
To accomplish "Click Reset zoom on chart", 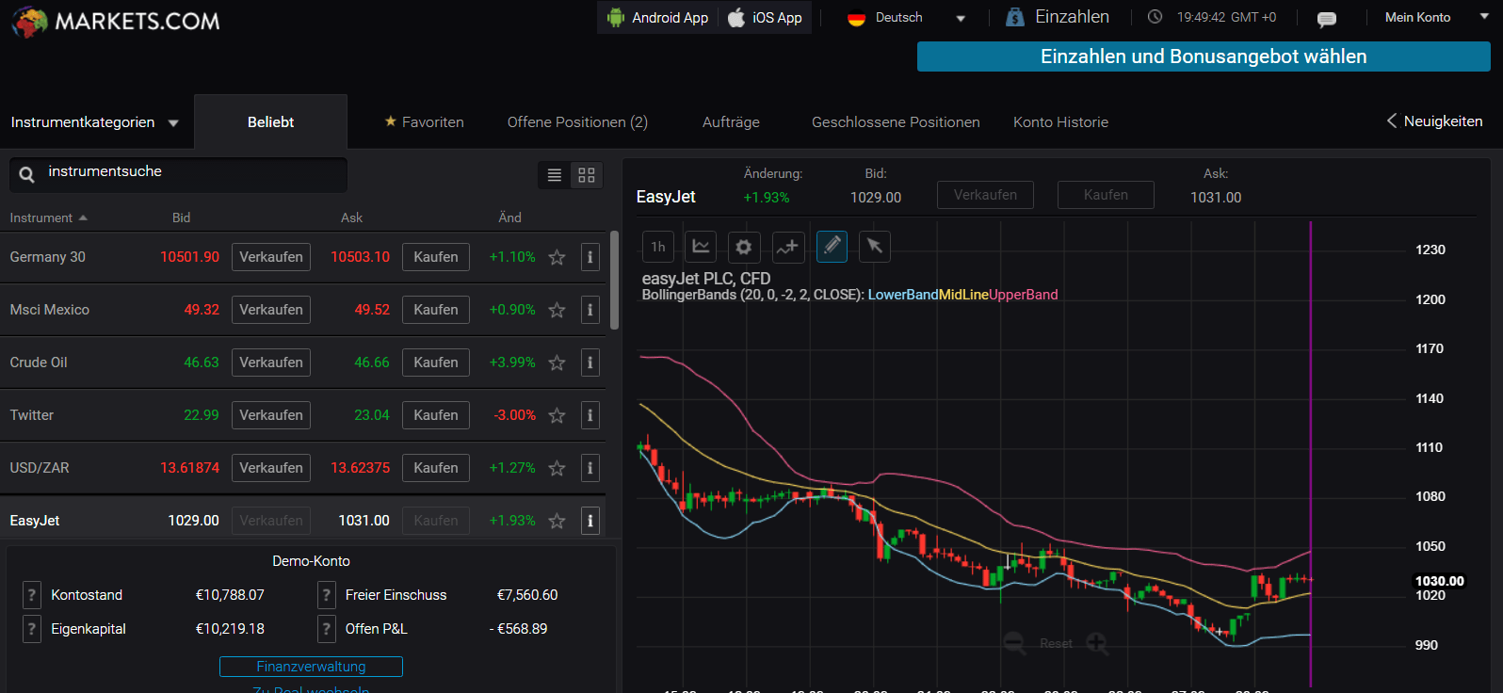I will click(x=1056, y=643).
